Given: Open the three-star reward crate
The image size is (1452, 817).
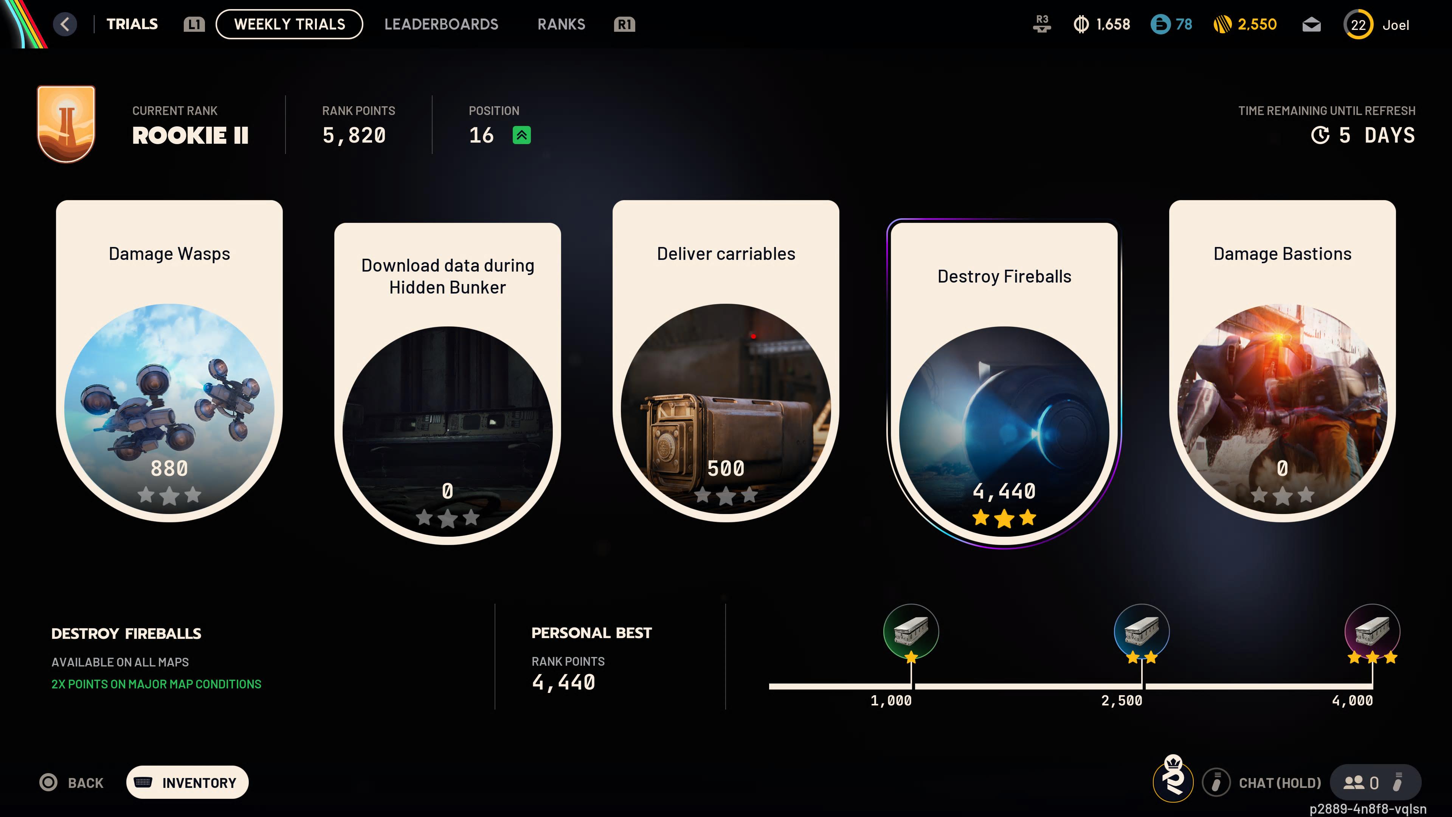Looking at the screenshot, I should point(1373,632).
